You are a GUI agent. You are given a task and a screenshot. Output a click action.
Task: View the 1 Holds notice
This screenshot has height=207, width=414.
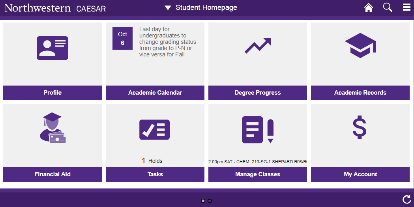click(152, 160)
